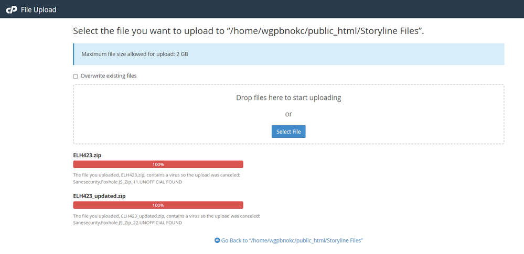The height and width of the screenshot is (254, 524).
Task: Select the ELH423_updated.zip file name
Action: click(99, 196)
